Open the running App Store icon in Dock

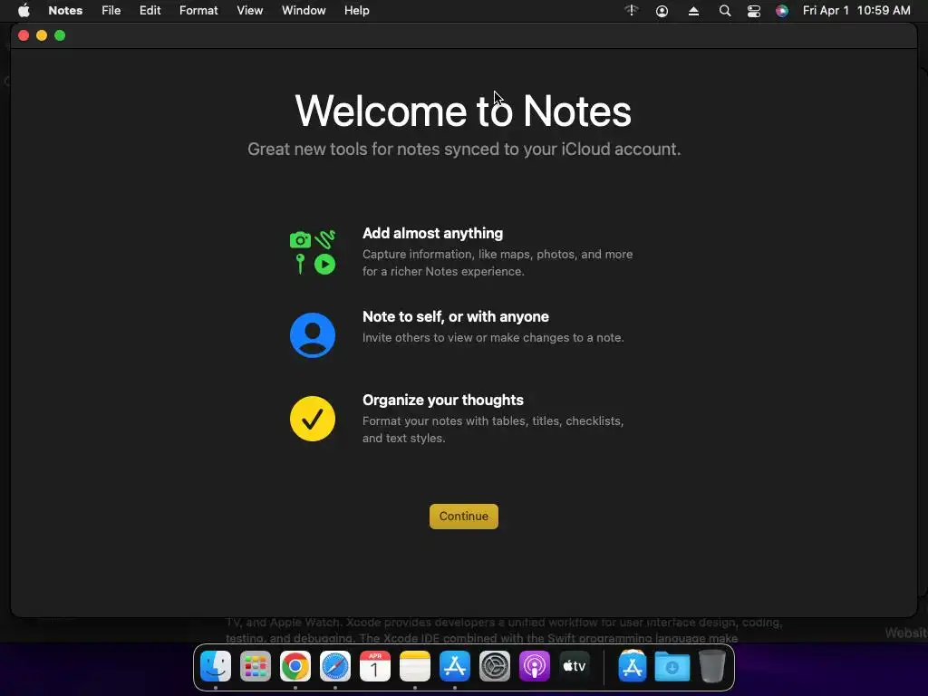(x=455, y=666)
